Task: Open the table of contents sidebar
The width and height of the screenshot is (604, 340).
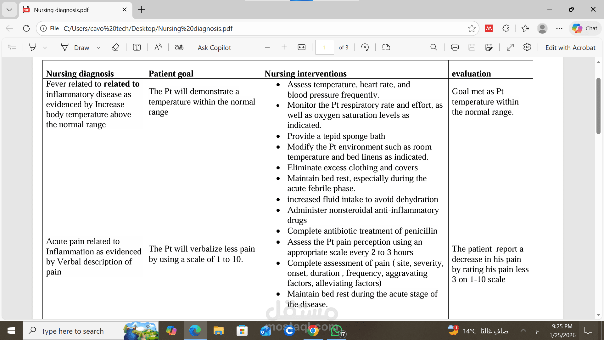Action: point(12,47)
